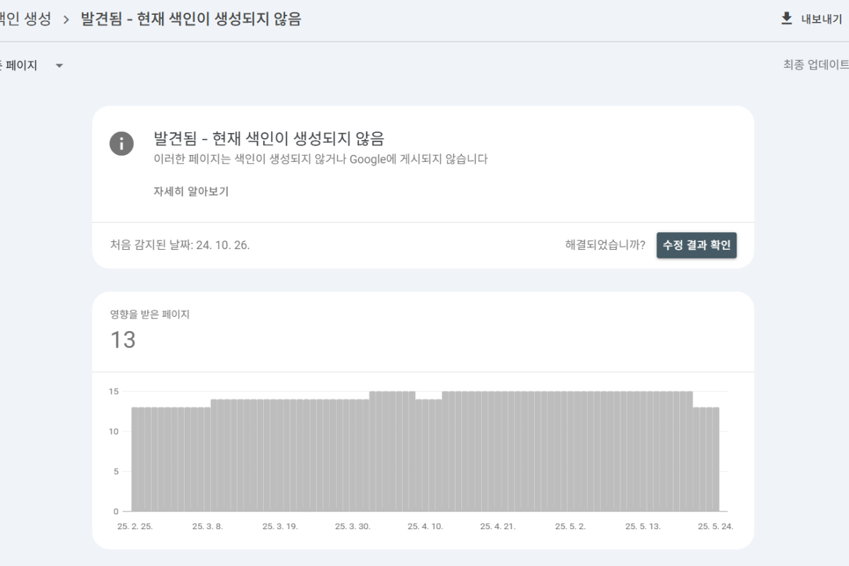Screen dimensions: 849x566
Task: Click the 발견됨 - 현재 색인이 생성되지 않음 breadcrumb title
Action: [191, 19]
